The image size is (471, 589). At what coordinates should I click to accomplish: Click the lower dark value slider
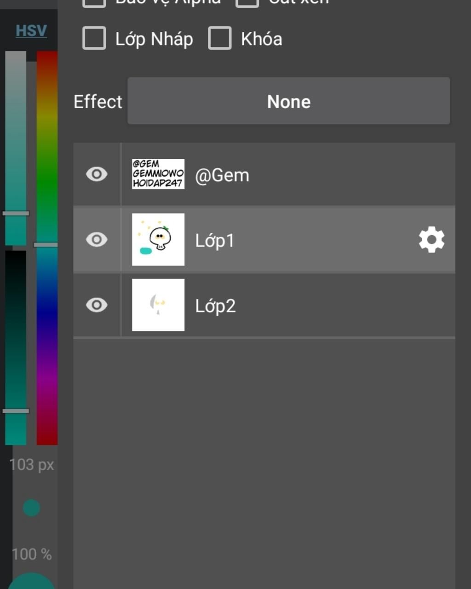(x=16, y=347)
